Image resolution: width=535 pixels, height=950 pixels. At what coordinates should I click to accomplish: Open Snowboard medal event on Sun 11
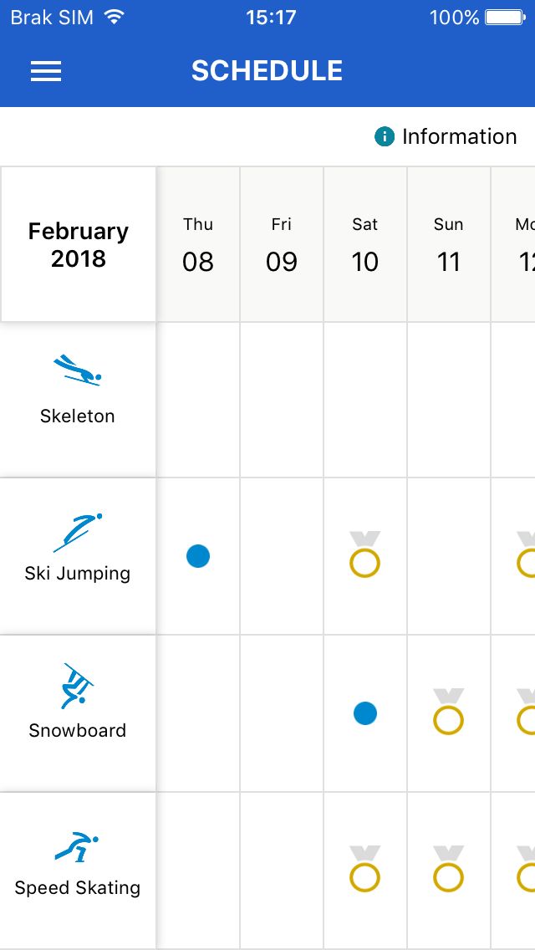click(x=448, y=712)
